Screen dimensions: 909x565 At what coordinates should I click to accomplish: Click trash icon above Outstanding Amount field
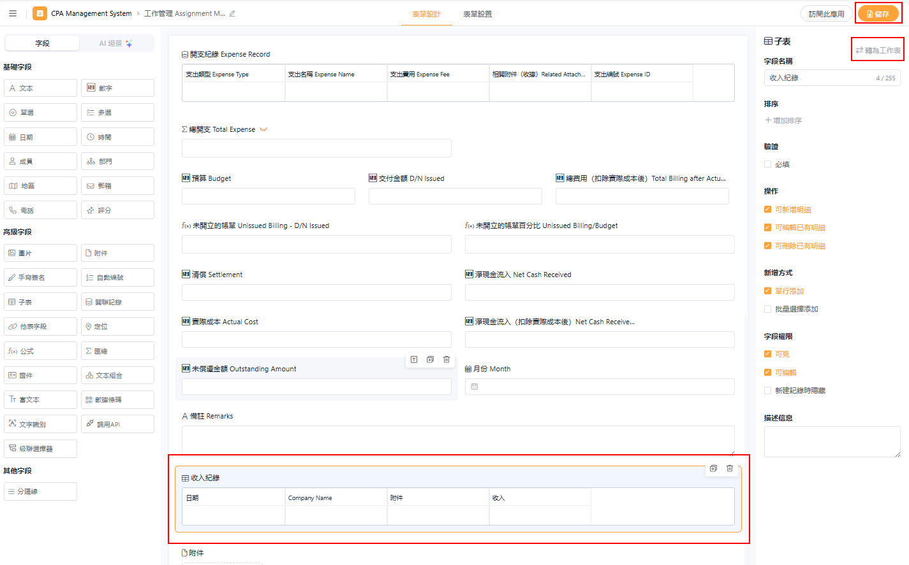pos(447,359)
